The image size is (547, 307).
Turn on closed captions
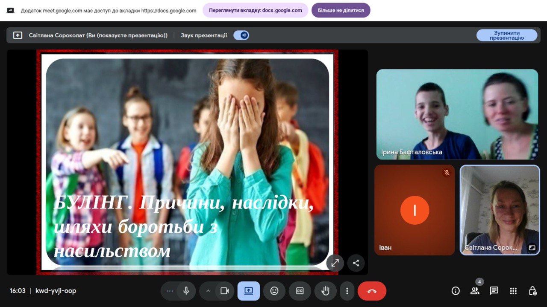[x=300, y=291]
